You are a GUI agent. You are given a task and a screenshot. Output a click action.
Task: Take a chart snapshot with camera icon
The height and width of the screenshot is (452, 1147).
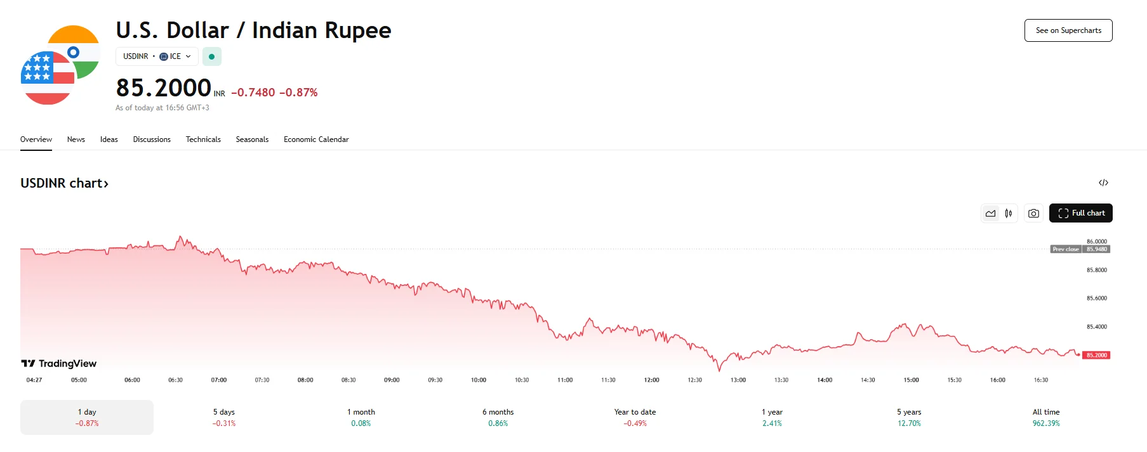(1033, 214)
